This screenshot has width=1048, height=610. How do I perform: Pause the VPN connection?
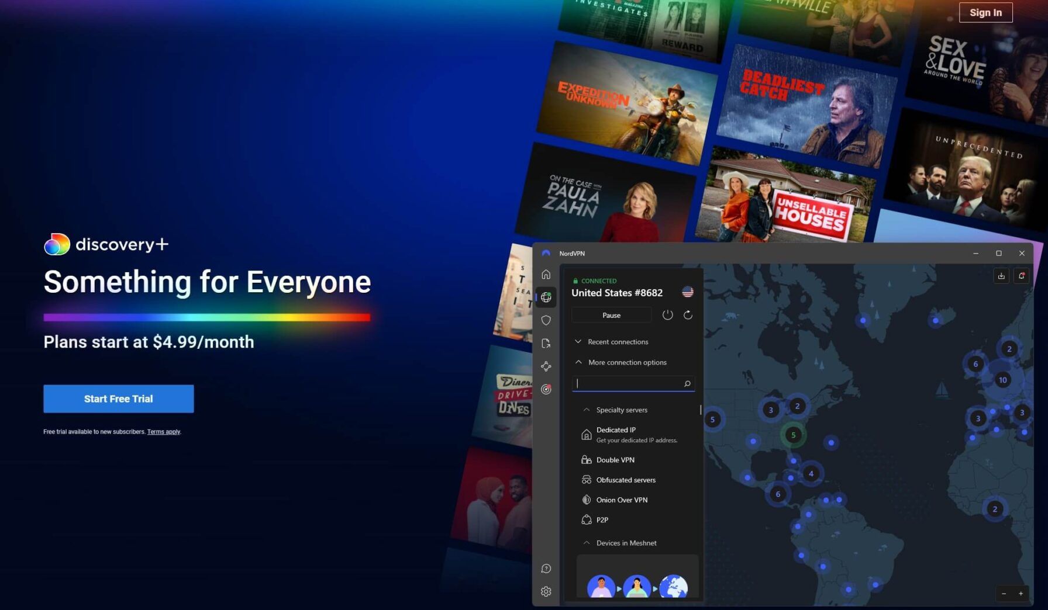[611, 315]
